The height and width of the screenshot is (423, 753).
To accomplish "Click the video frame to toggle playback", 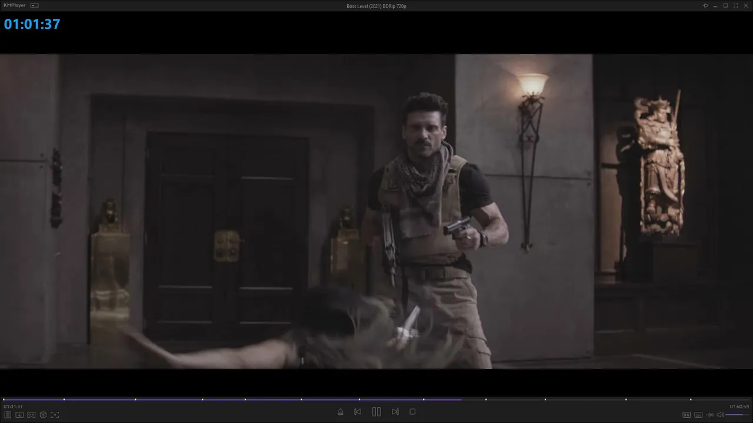I will (x=376, y=211).
